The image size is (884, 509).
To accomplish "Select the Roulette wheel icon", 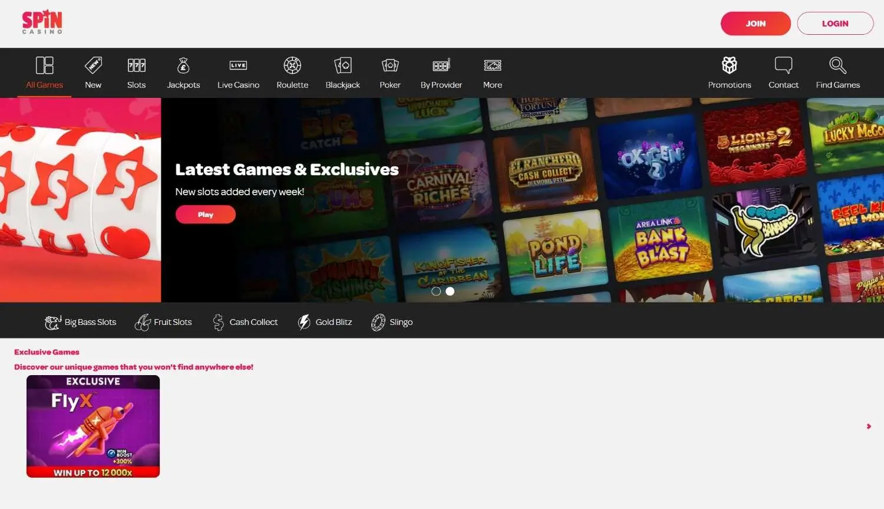I will tap(292, 65).
